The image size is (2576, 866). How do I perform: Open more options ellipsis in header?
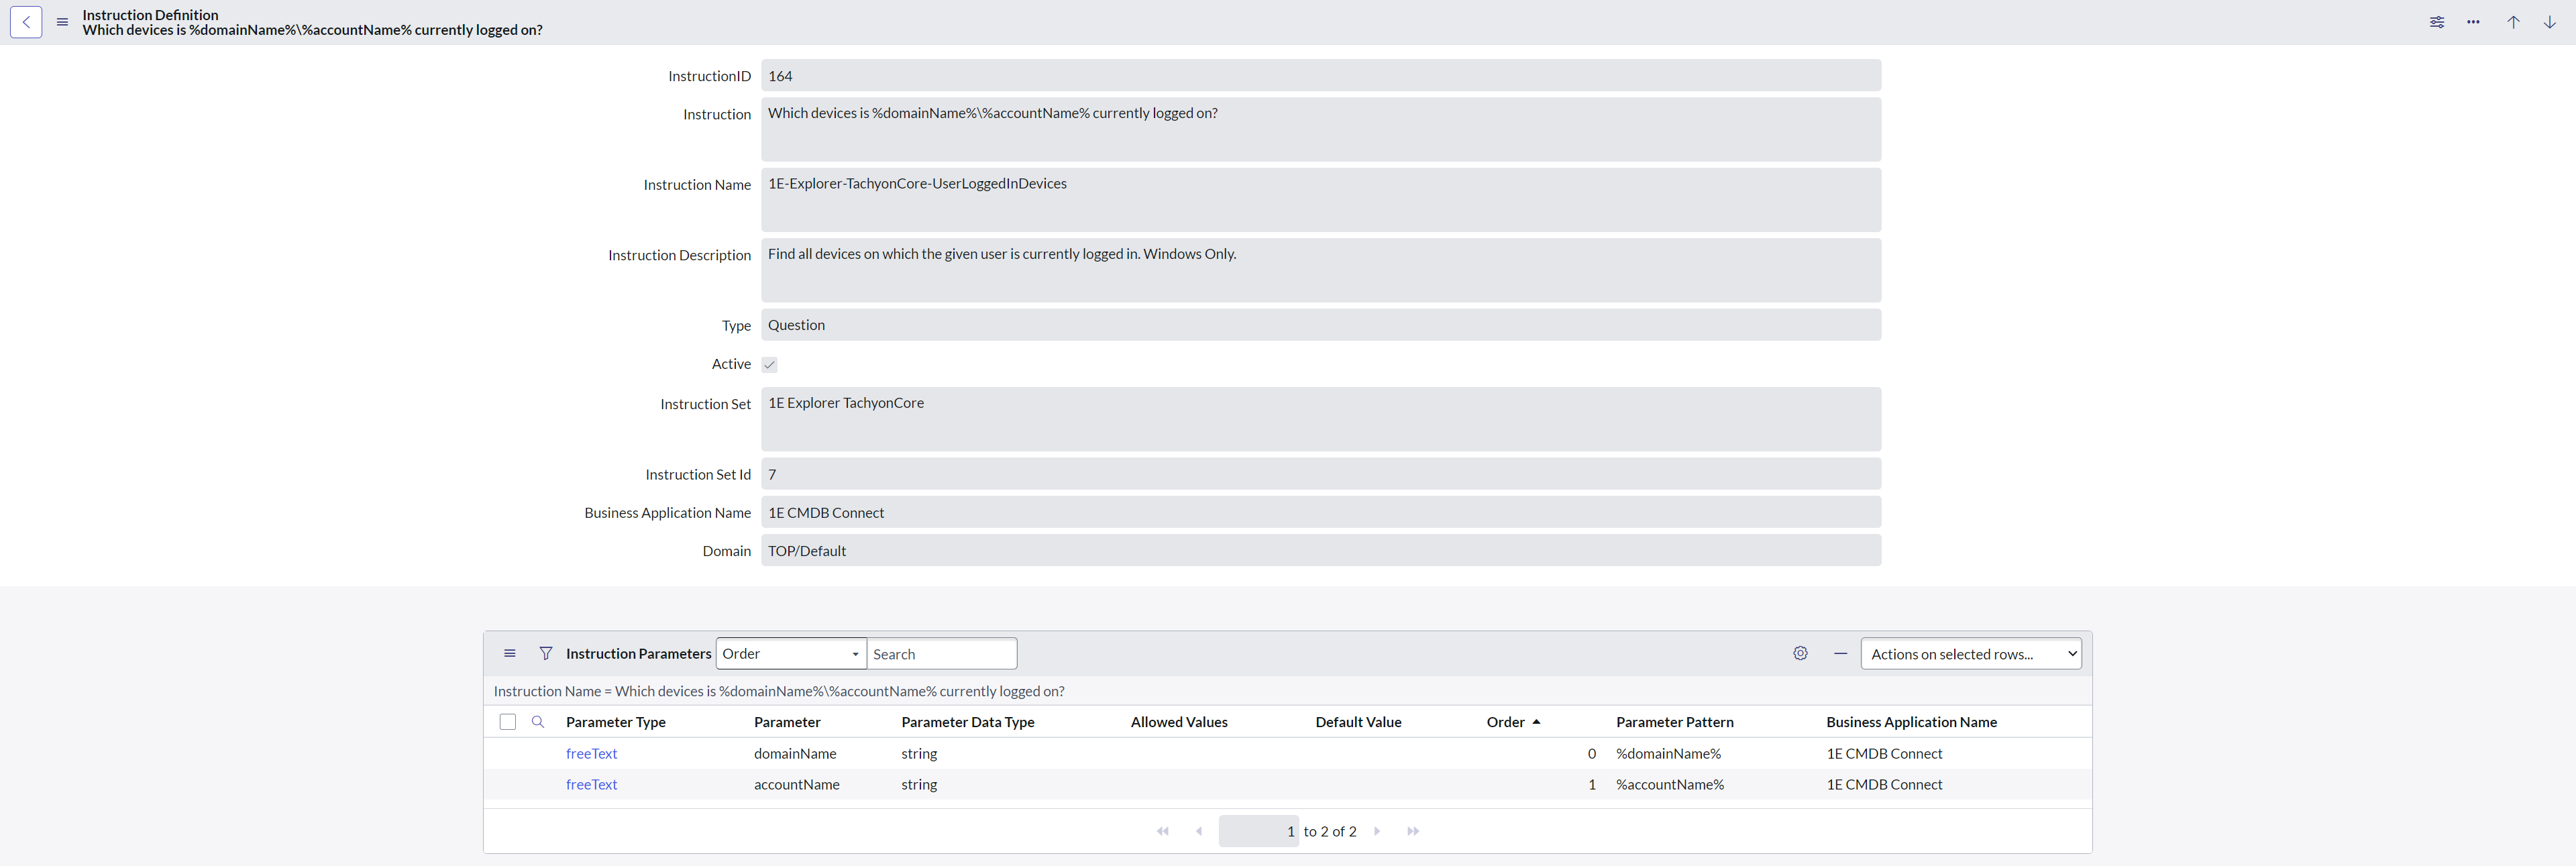click(2473, 22)
